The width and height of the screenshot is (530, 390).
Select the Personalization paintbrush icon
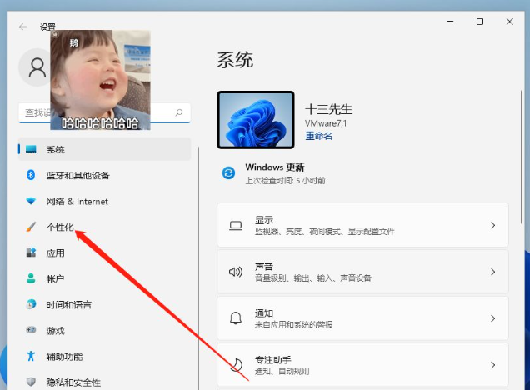tap(32, 227)
